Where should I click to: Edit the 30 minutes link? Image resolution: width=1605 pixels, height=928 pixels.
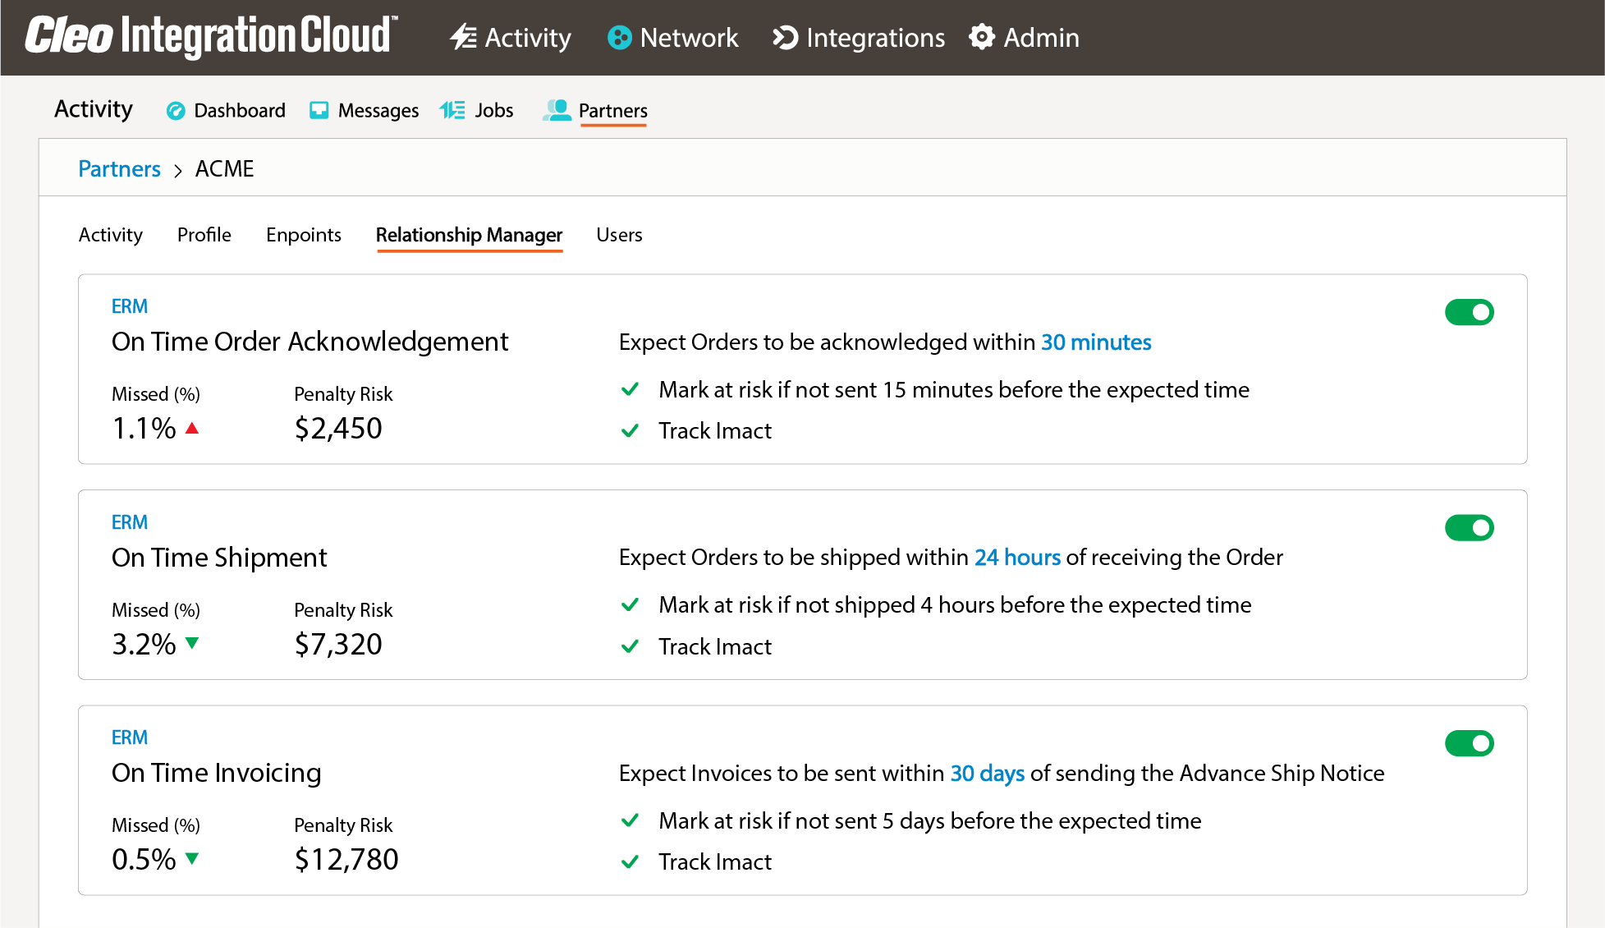click(x=1096, y=342)
